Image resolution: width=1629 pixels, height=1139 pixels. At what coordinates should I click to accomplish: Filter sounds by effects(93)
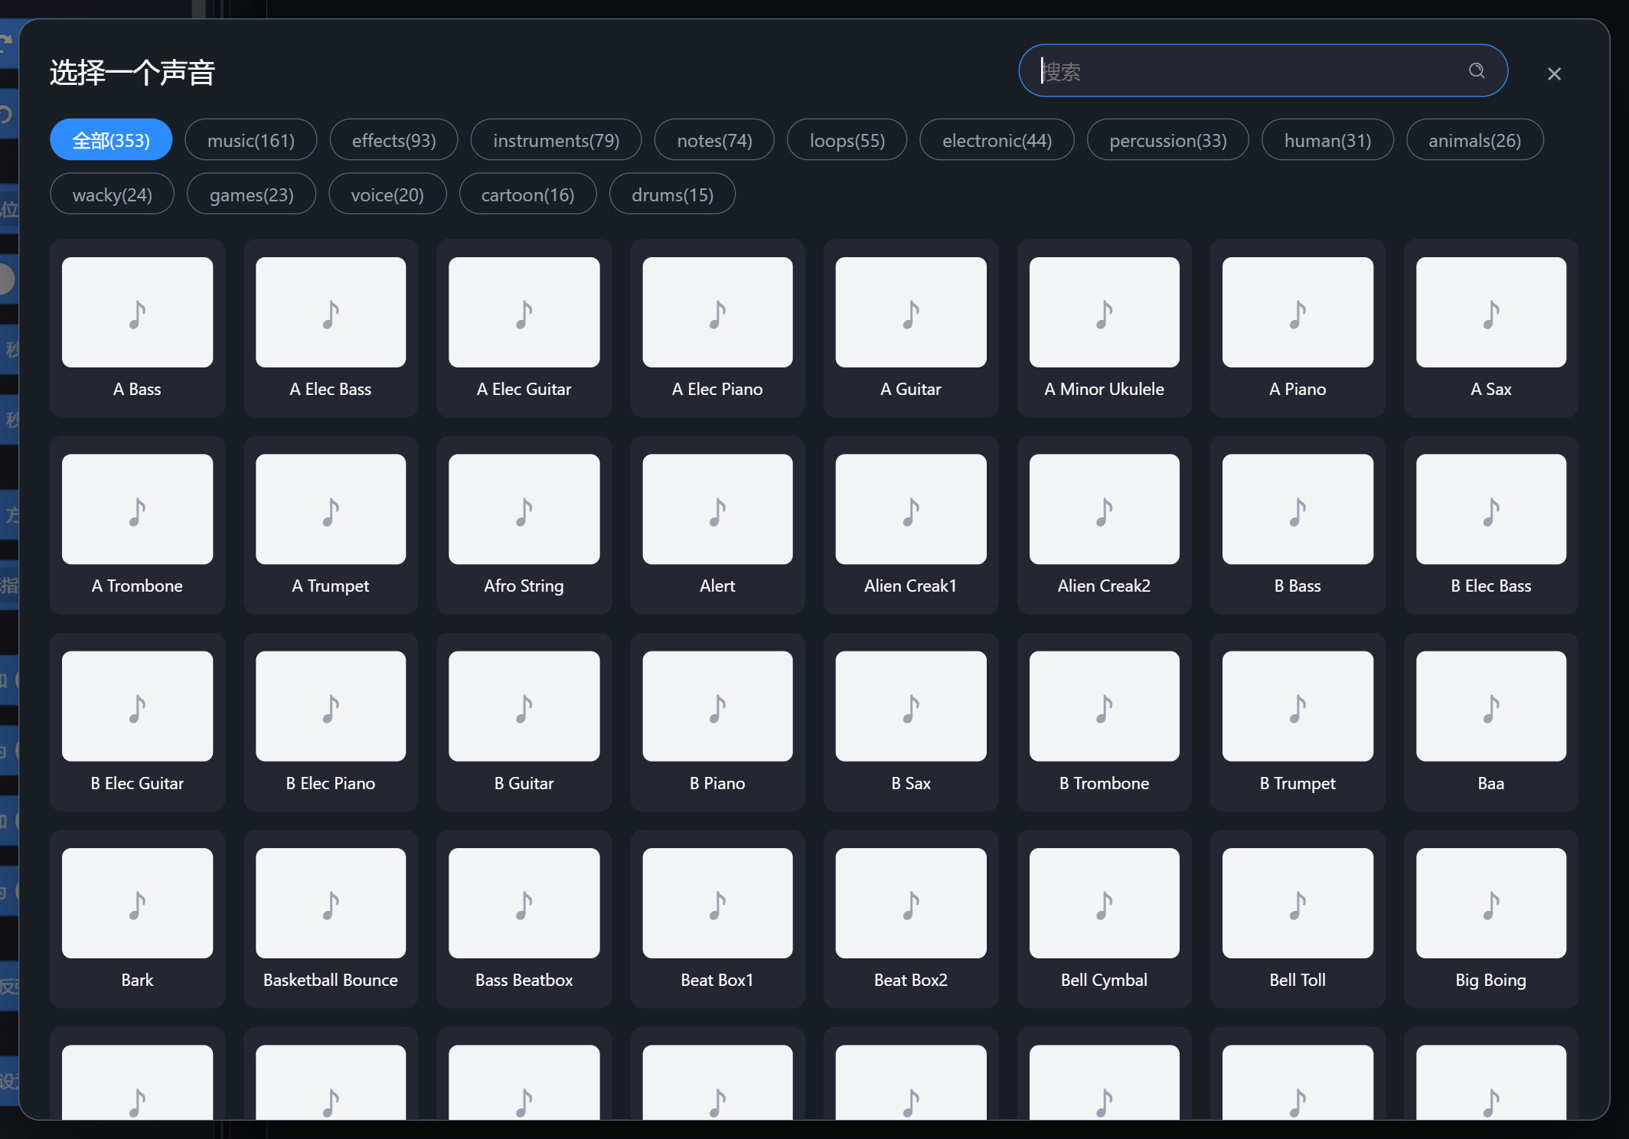pyautogui.click(x=394, y=140)
